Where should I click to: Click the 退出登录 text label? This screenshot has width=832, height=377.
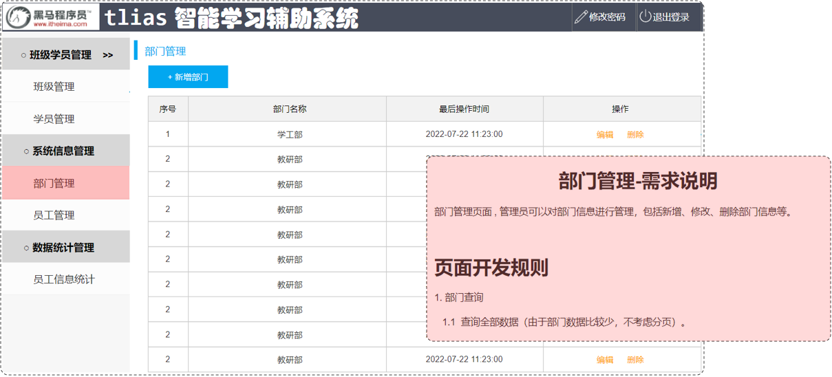[x=670, y=17]
